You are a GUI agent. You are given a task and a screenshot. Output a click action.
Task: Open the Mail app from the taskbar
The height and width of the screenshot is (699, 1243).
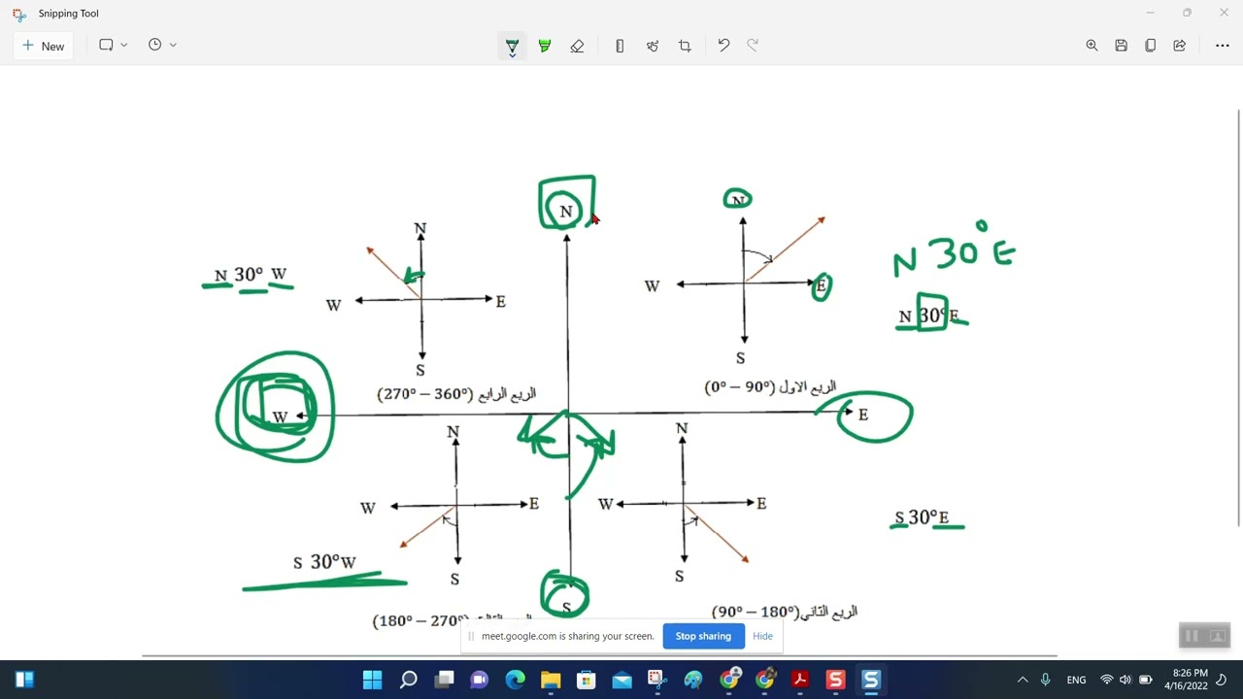point(621,680)
